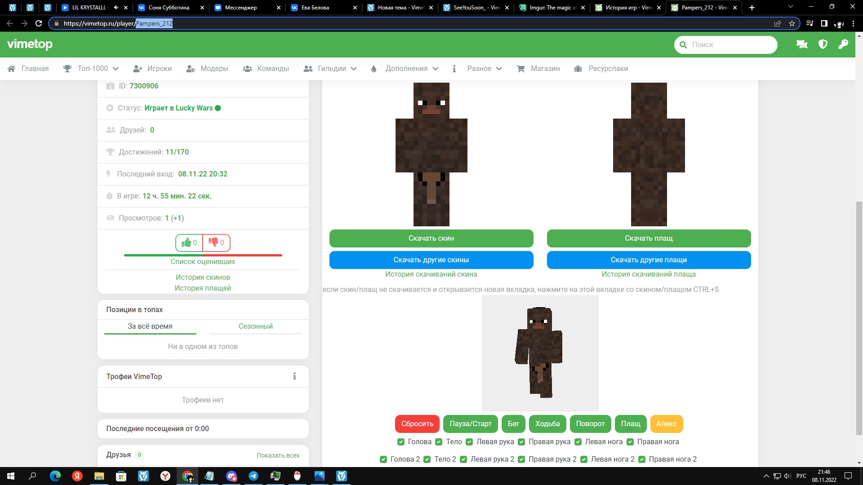Click the orange Алекс model button
Viewport: 863px width, 485px height.
coord(666,423)
